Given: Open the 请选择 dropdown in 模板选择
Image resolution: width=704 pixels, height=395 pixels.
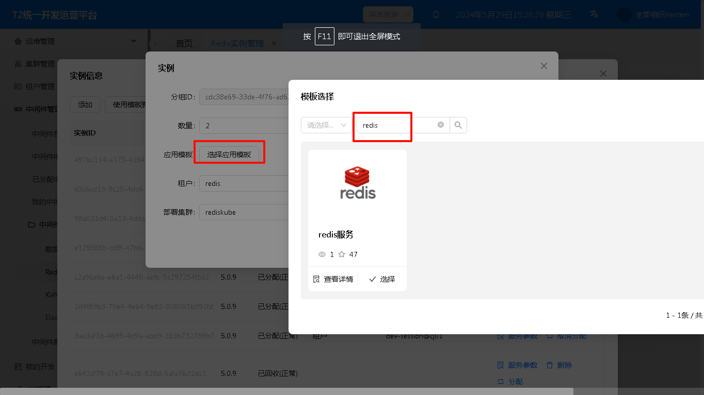Looking at the screenshot, I should point(327,125).
